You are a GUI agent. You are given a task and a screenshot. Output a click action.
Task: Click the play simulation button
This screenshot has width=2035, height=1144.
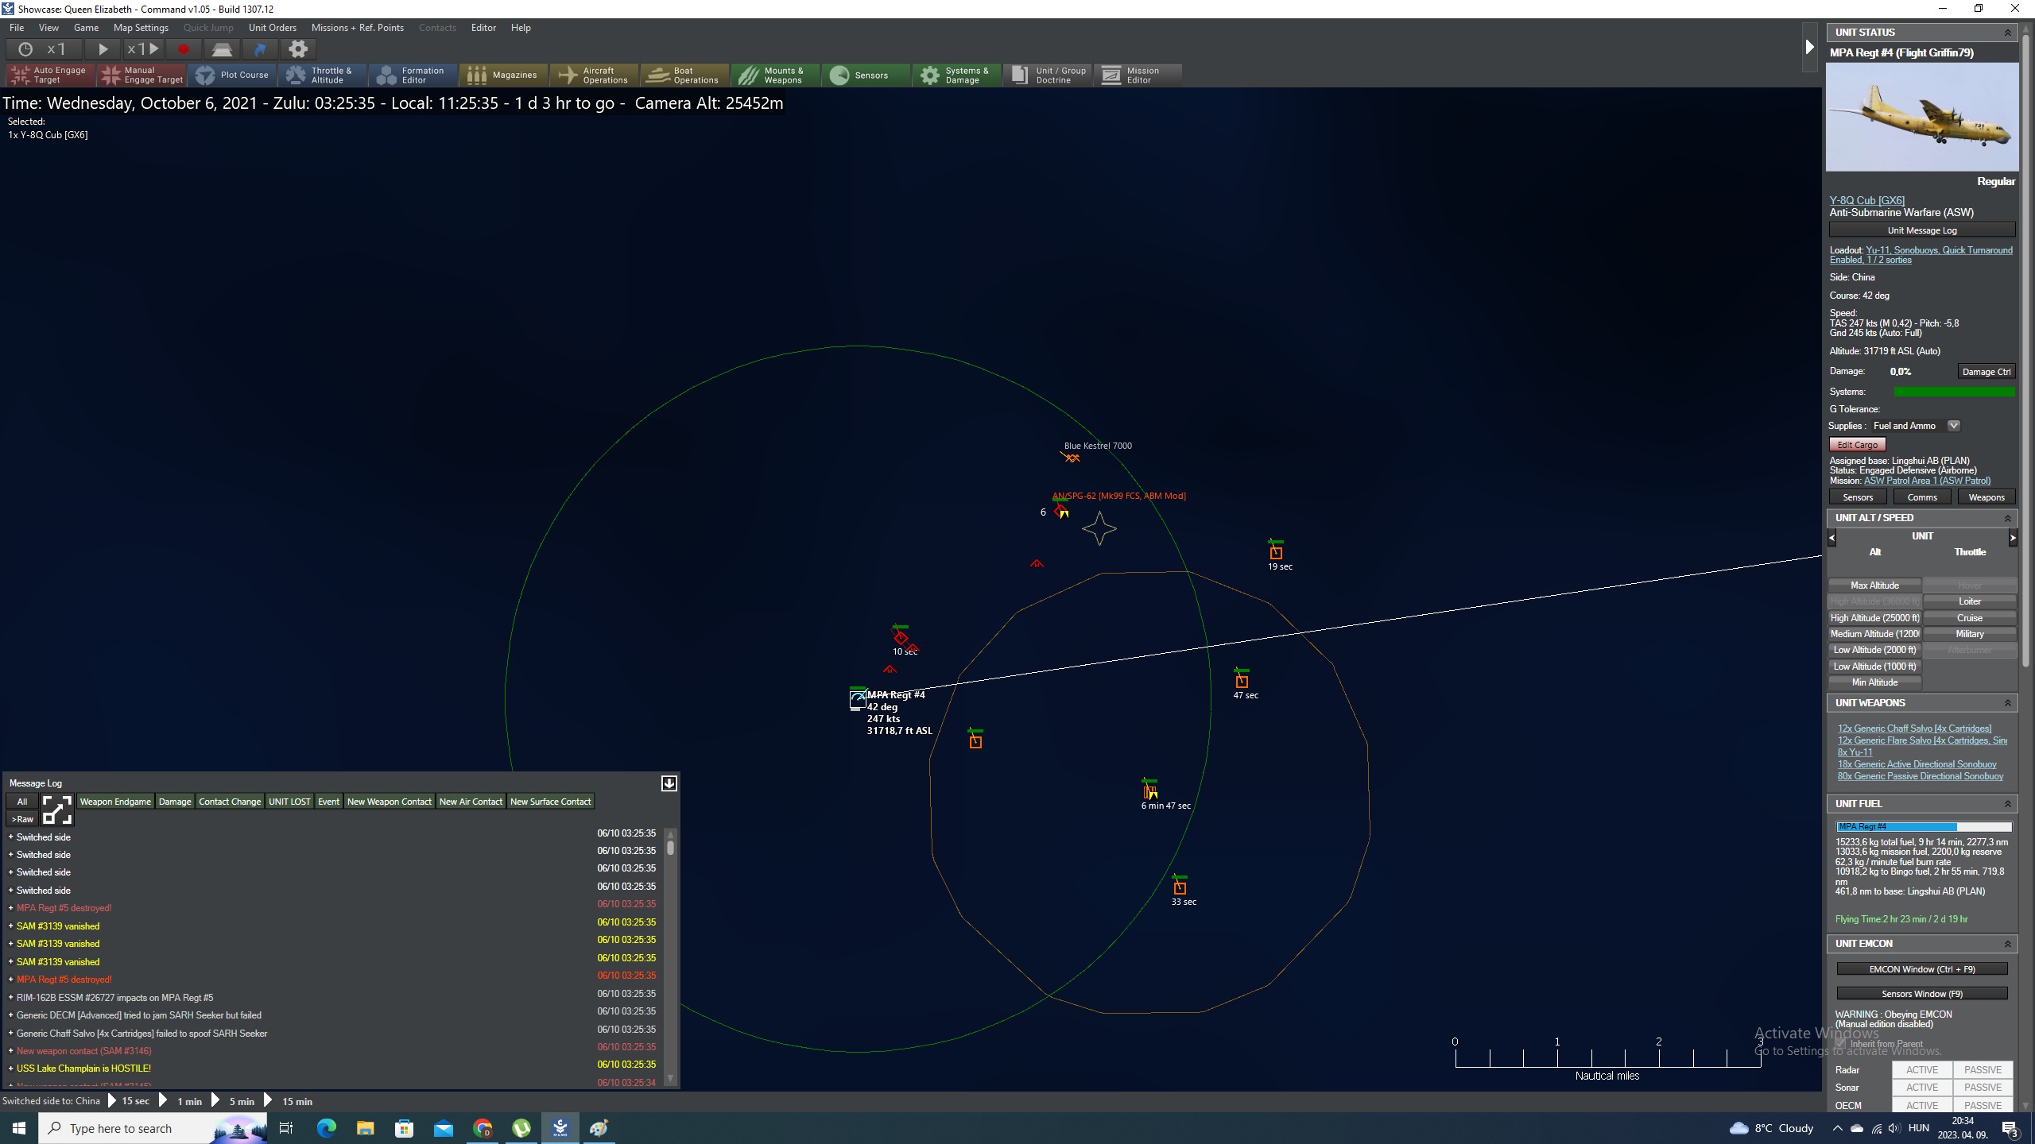103,49
